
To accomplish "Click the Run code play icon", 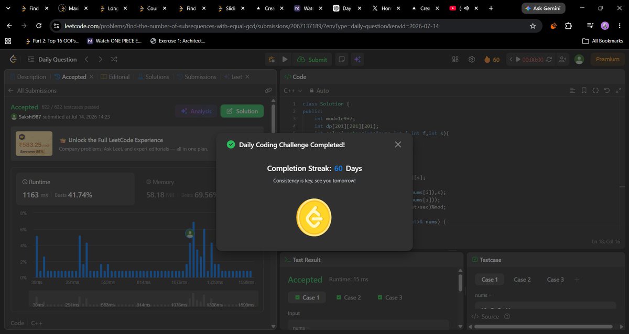I will pos(285,60).
